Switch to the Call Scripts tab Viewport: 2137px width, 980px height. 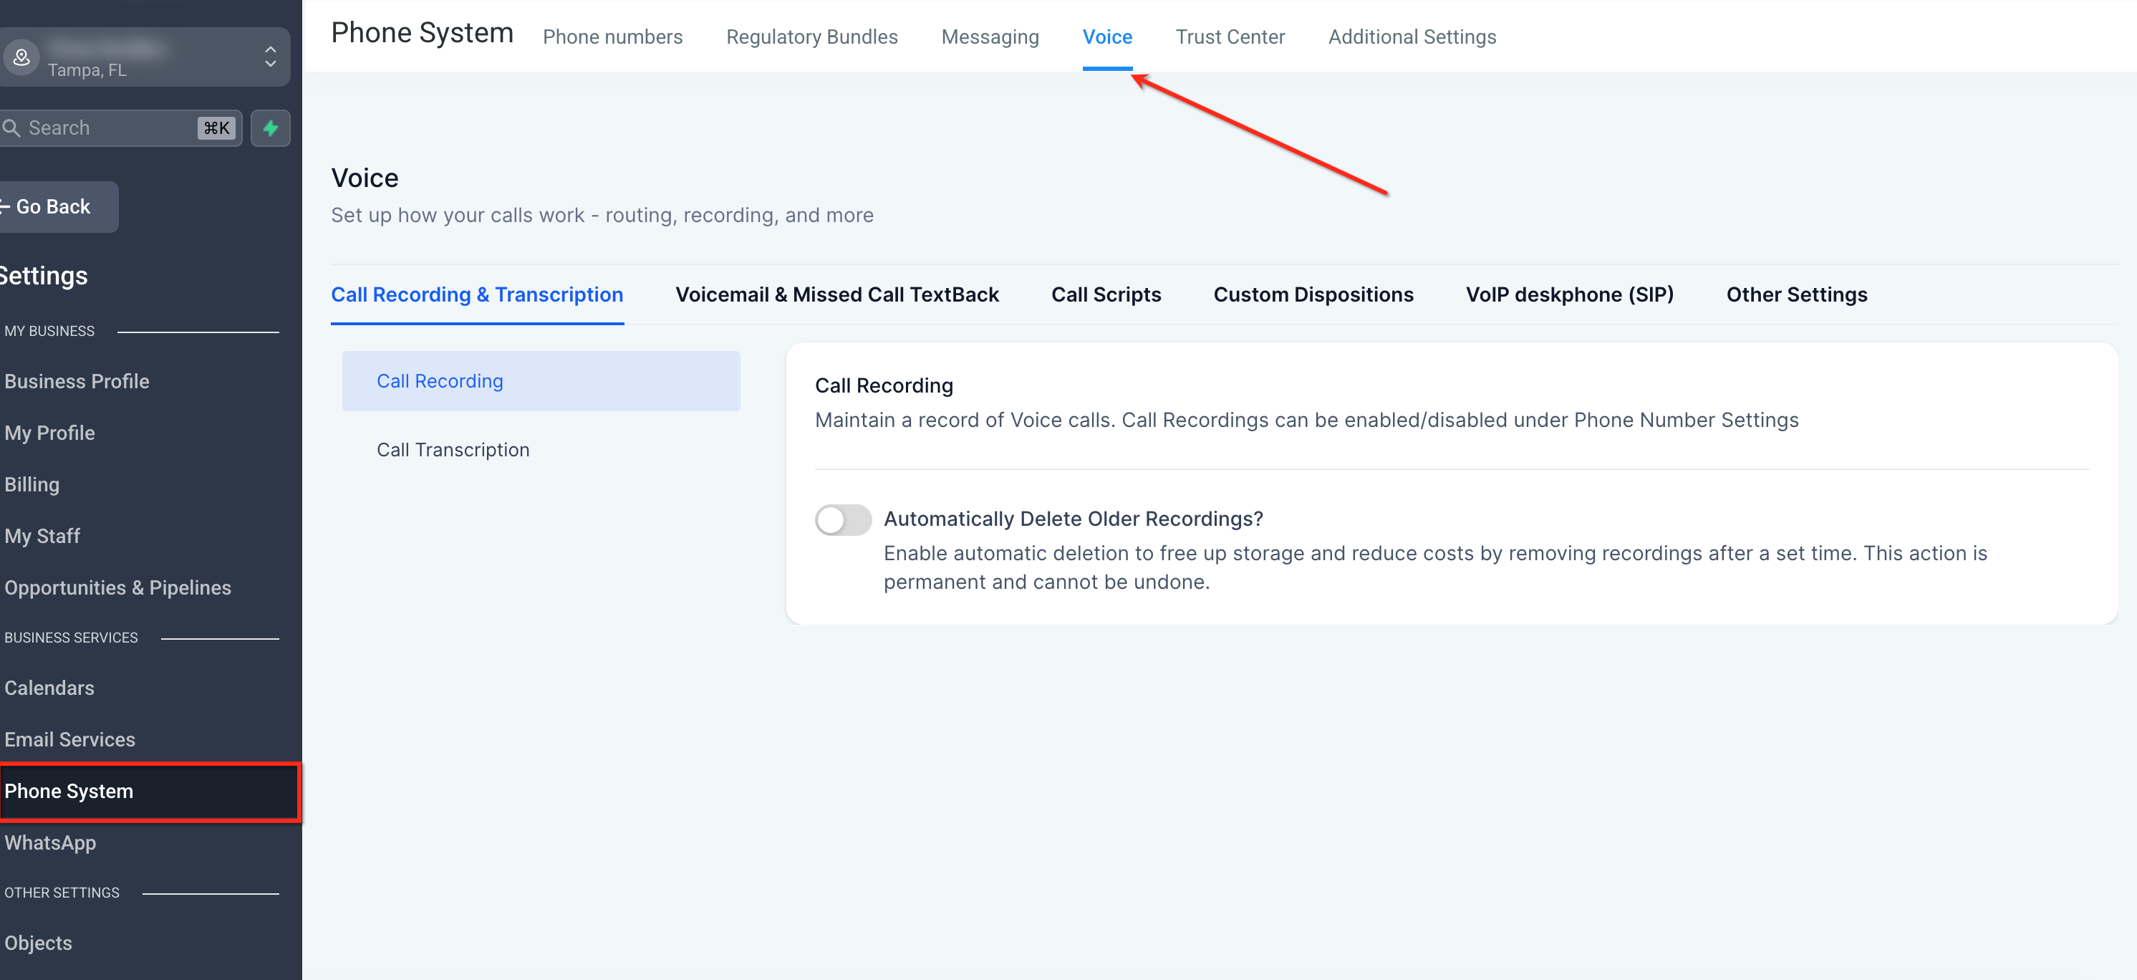pos(1106,294)
